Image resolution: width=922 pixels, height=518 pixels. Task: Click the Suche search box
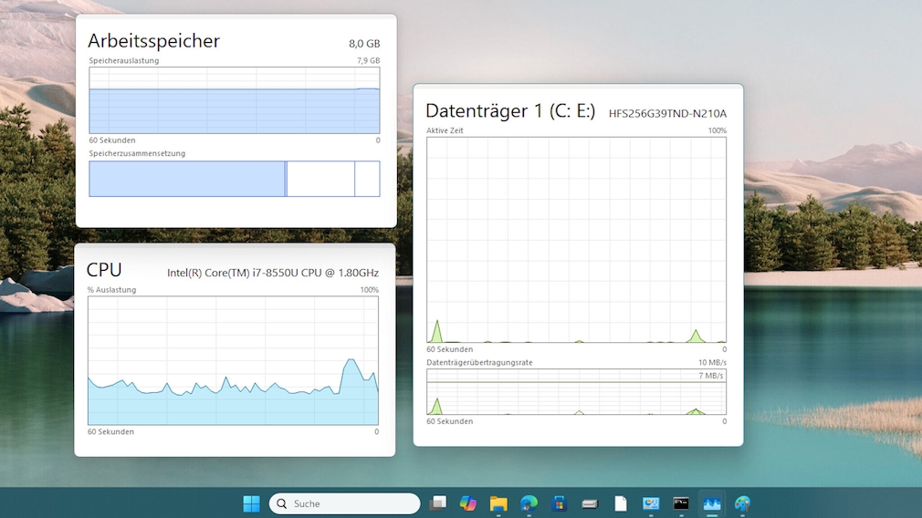345,503
